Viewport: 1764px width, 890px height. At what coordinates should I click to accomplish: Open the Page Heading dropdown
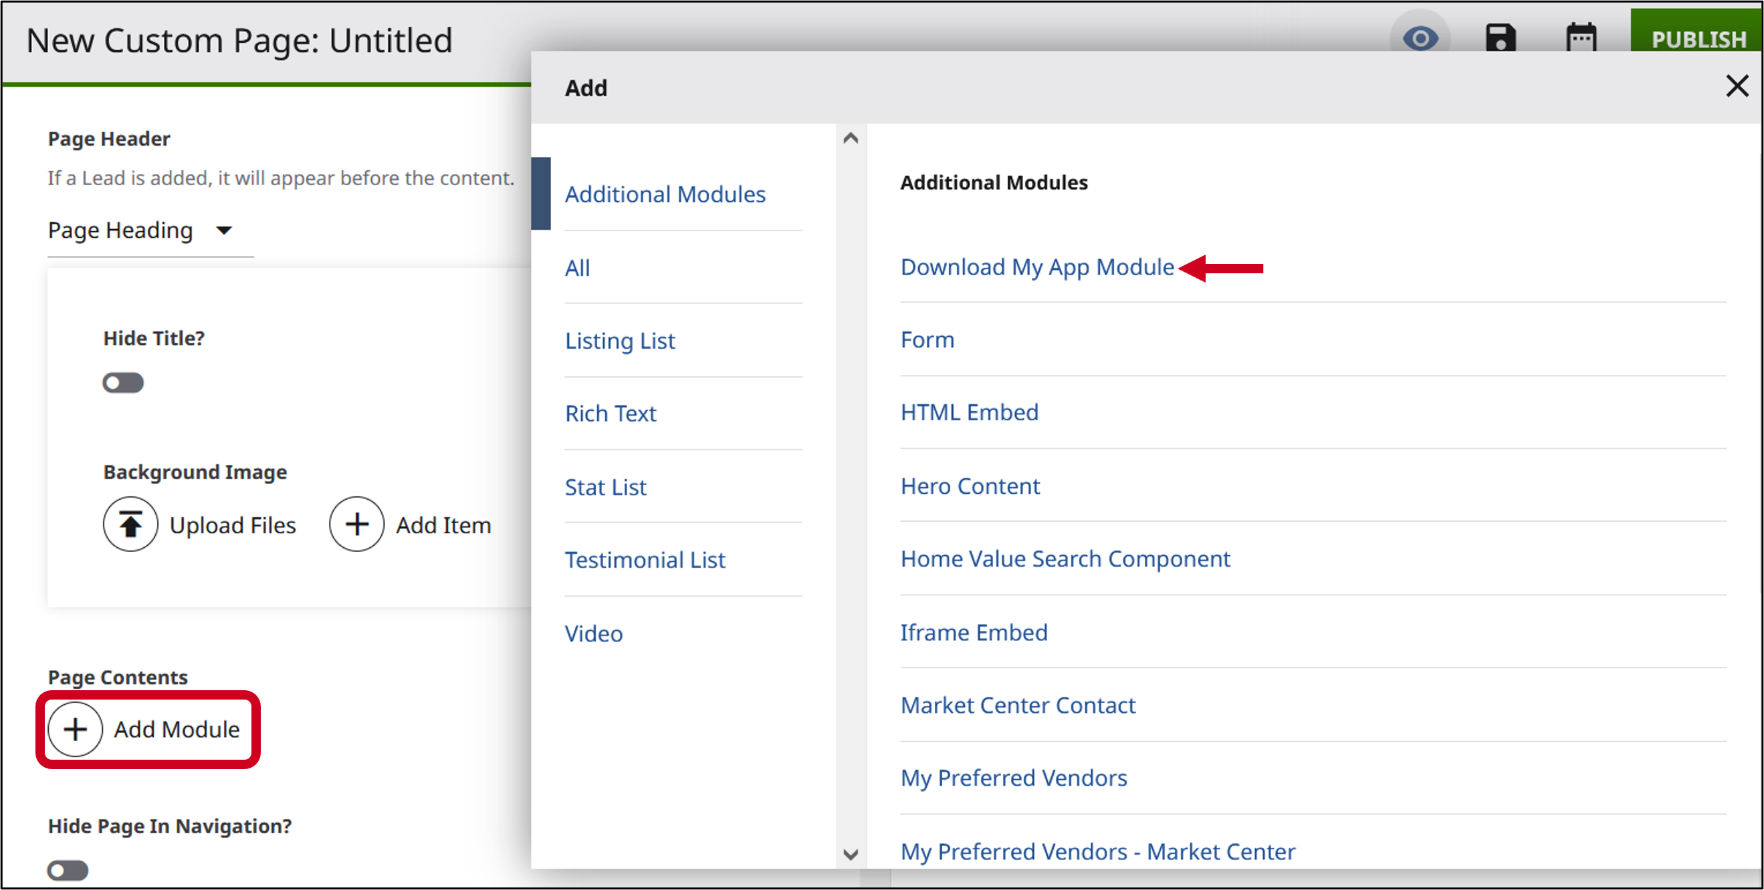150,231
